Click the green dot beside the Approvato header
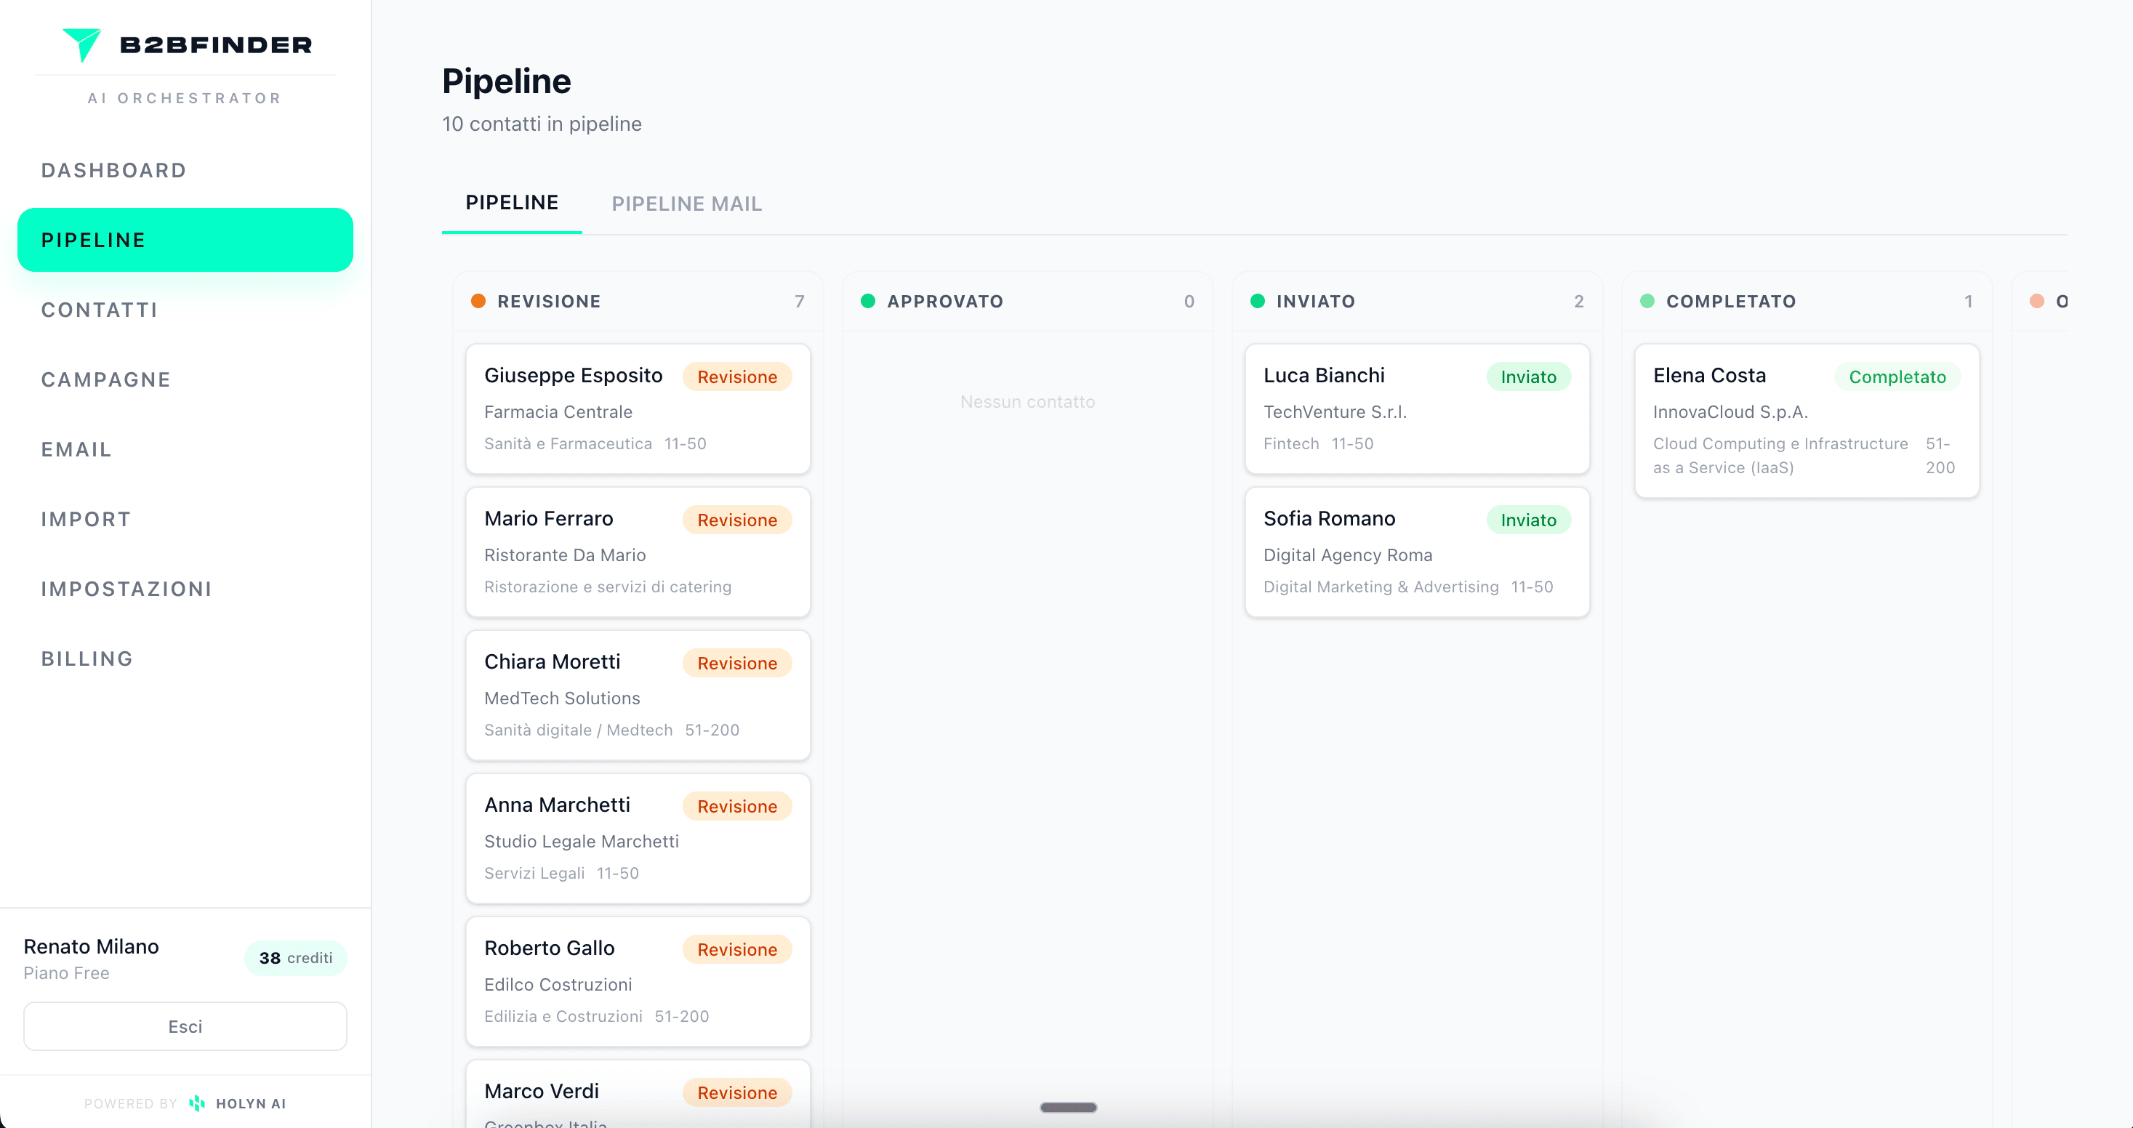 click(868, 301)
